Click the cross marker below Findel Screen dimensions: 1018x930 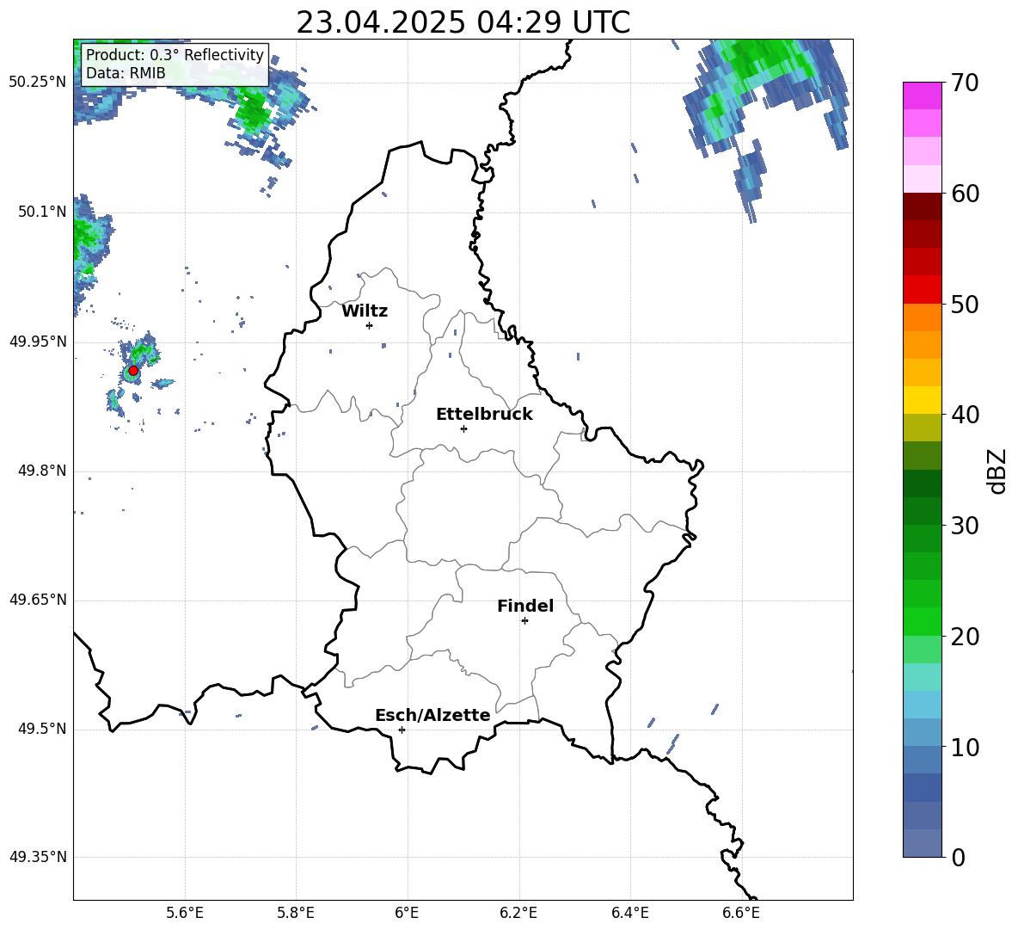[524, 621]
